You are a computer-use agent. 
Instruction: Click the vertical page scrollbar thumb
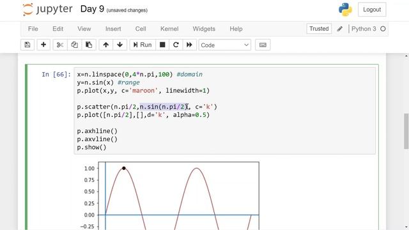(406, 131)
